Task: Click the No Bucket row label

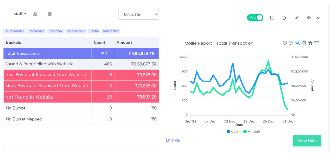Action: pyautogui.click(x=16, y=108)
